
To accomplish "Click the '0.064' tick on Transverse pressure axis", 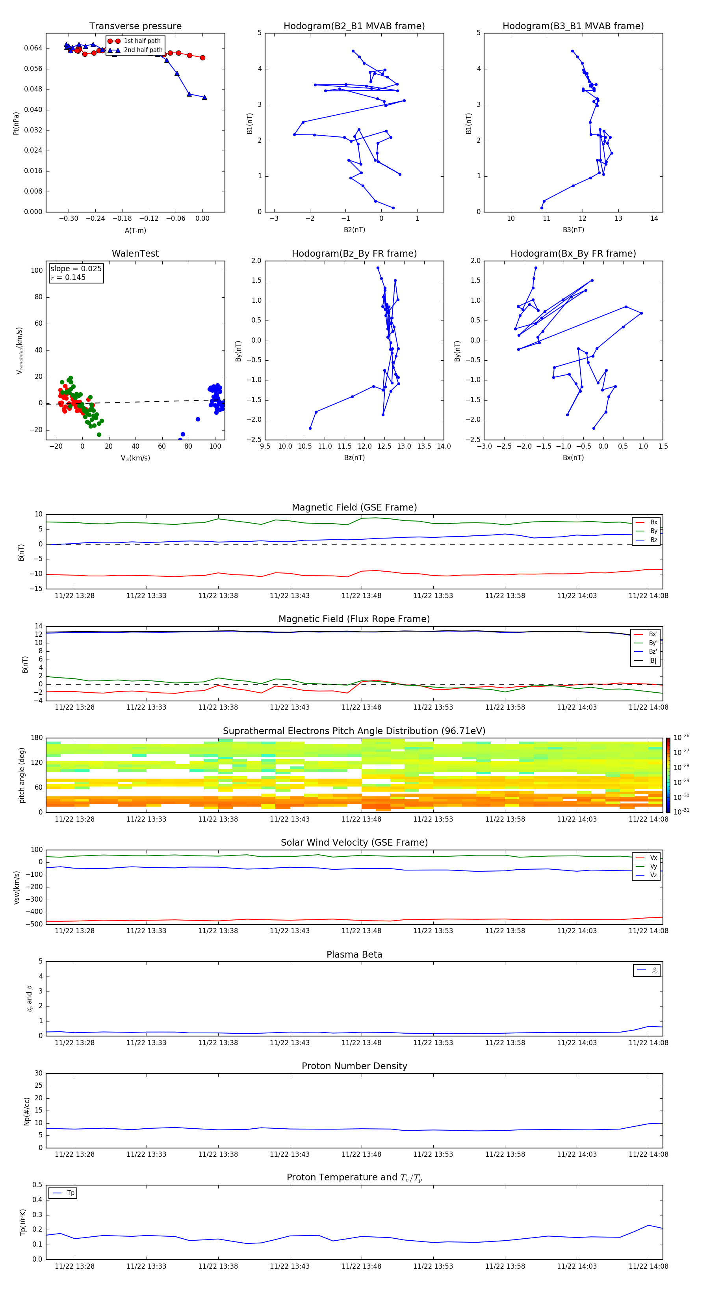I will click(x=33, y=48).
